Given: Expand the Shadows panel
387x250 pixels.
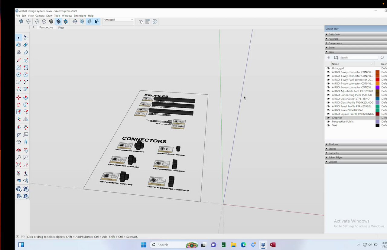Looking at the screenshot, I should pos(356,144).
